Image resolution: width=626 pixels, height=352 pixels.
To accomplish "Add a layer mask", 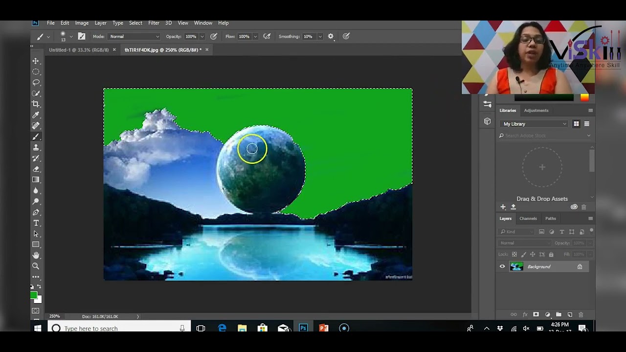I will coord(536,314).
